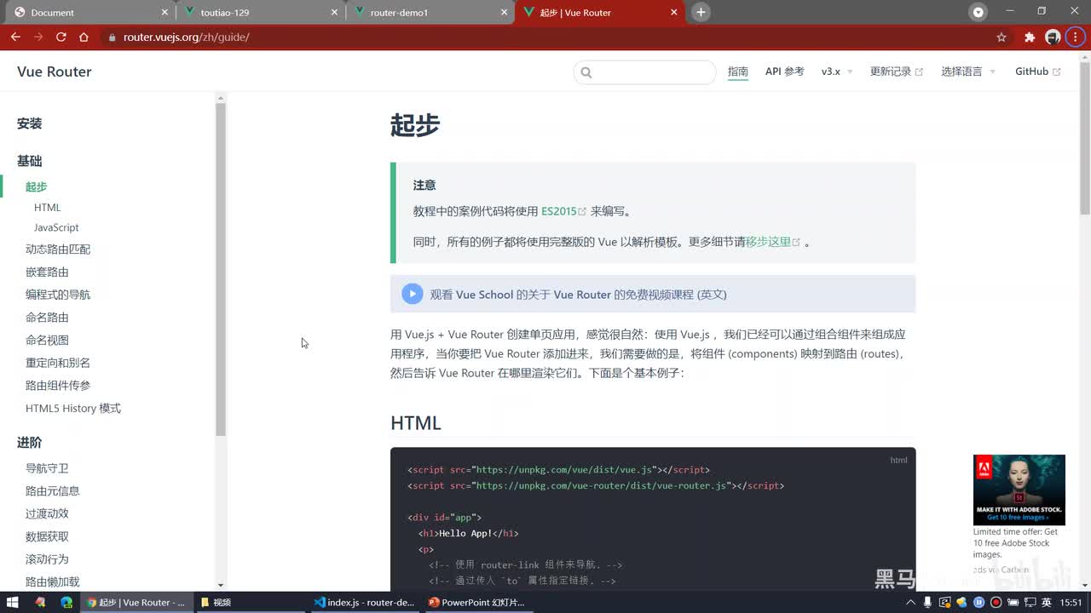
Task: Click the red recording tray icon
Action: tap(996, 602)
